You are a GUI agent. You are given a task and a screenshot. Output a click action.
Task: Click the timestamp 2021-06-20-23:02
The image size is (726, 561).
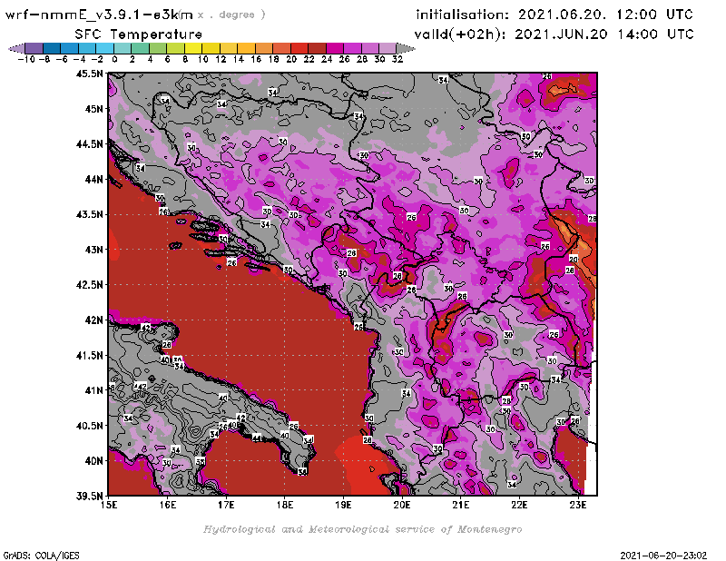[663, 556]
